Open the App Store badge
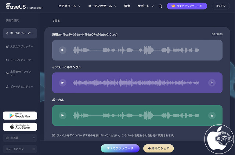 tap(20, 127)
